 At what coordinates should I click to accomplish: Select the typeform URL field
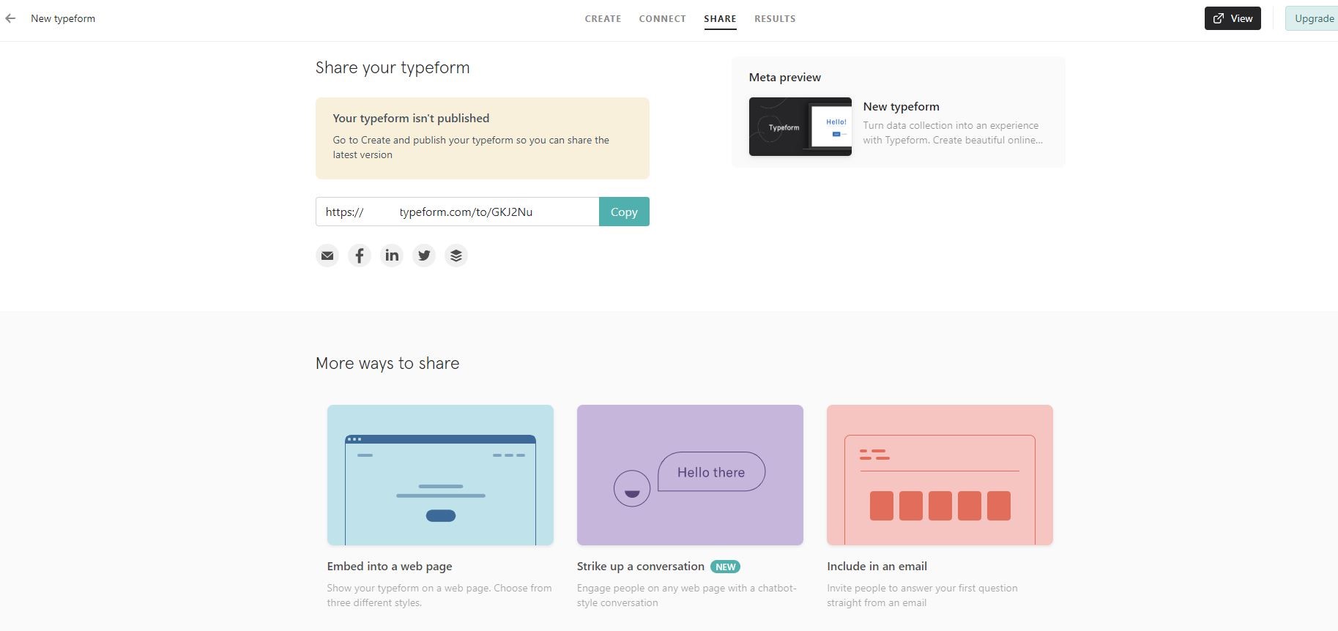[458, 212]
